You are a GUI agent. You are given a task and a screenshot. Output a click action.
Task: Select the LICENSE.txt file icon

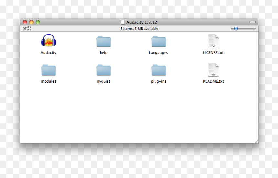(x=213, y=41)
